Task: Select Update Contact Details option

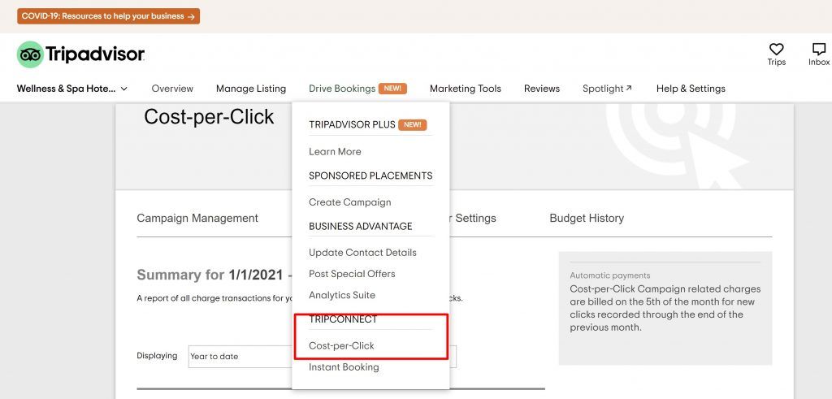Action: [362, 253]
